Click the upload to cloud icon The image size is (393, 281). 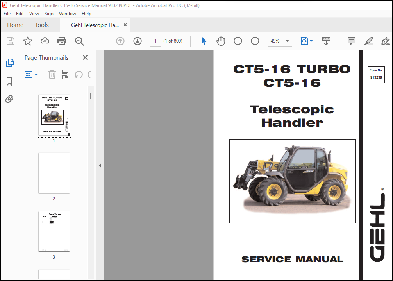45,41
